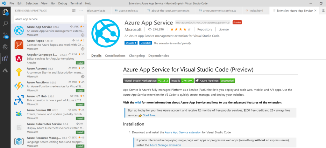Image resolution: width=326 pixels, height=148 pixels.
Task: Install Azure Cosmos DB extension
Action: click(80, 118)
